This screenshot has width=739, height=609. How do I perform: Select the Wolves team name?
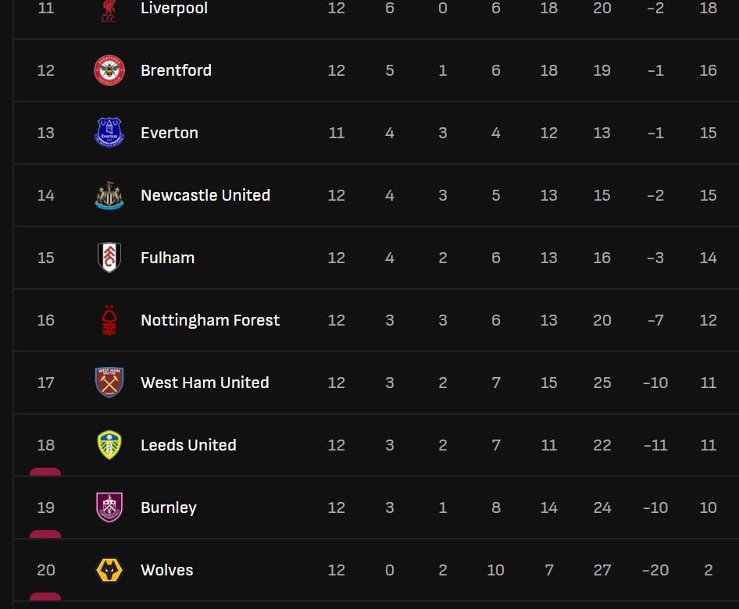(166, 570)
